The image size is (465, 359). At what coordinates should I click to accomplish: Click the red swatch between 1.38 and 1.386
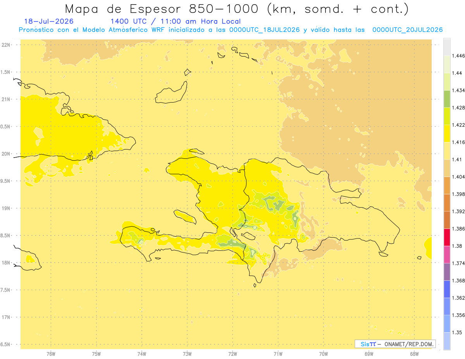[447, 237]
